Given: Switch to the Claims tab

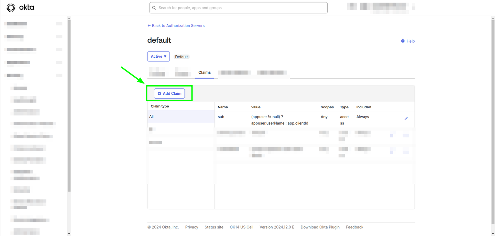Looking at the screenshot, I should 205,72.
